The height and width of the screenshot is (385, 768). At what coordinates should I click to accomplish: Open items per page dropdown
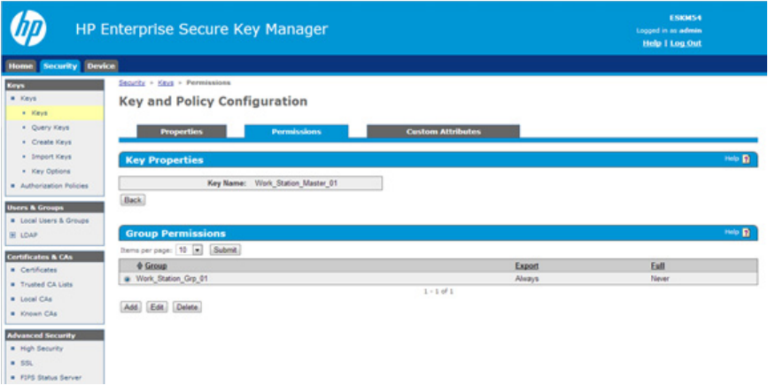click(x=189, y=250)
